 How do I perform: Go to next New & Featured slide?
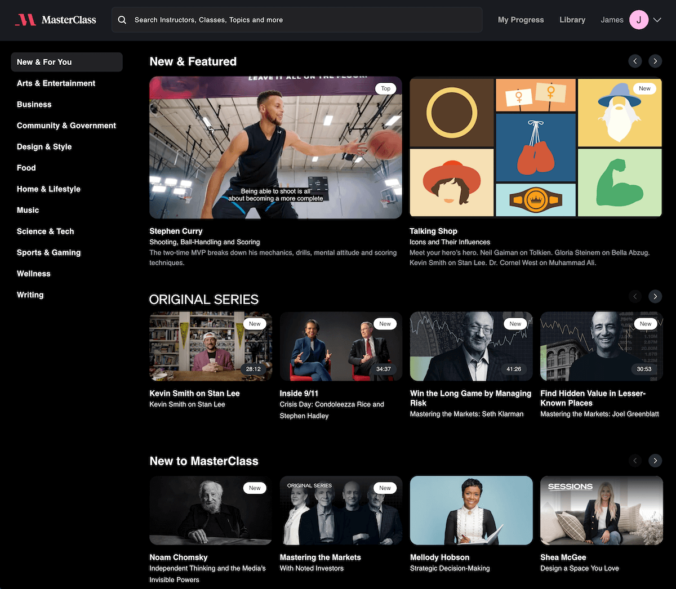click(655, 61)
